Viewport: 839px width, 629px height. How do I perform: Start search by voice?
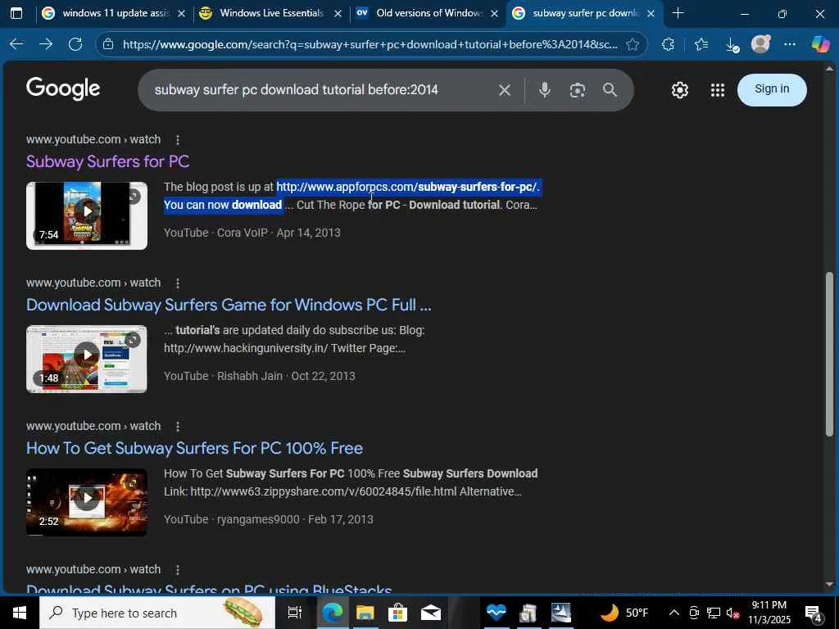coord(545,90)
